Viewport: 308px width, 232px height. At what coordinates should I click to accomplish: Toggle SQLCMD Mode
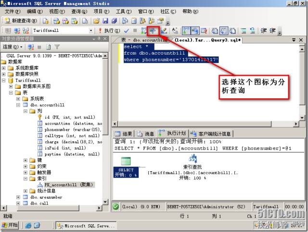204,31
